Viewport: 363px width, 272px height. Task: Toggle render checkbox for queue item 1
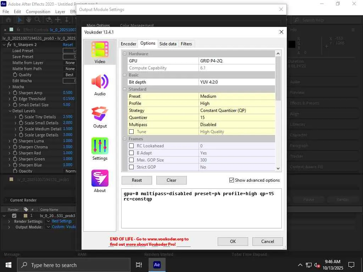[14, 216]
